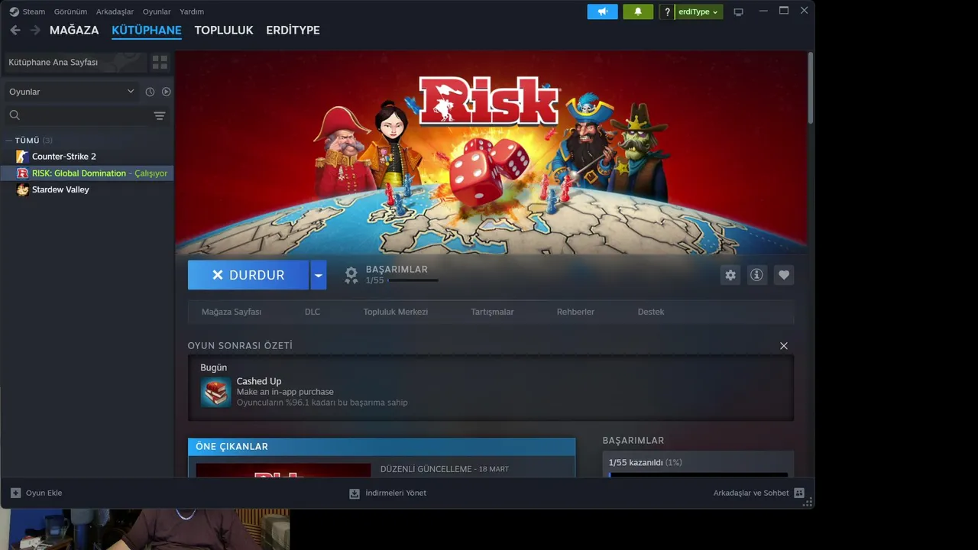
Task: Click İndirmeleri Yönet label
Action: (396, 493)
